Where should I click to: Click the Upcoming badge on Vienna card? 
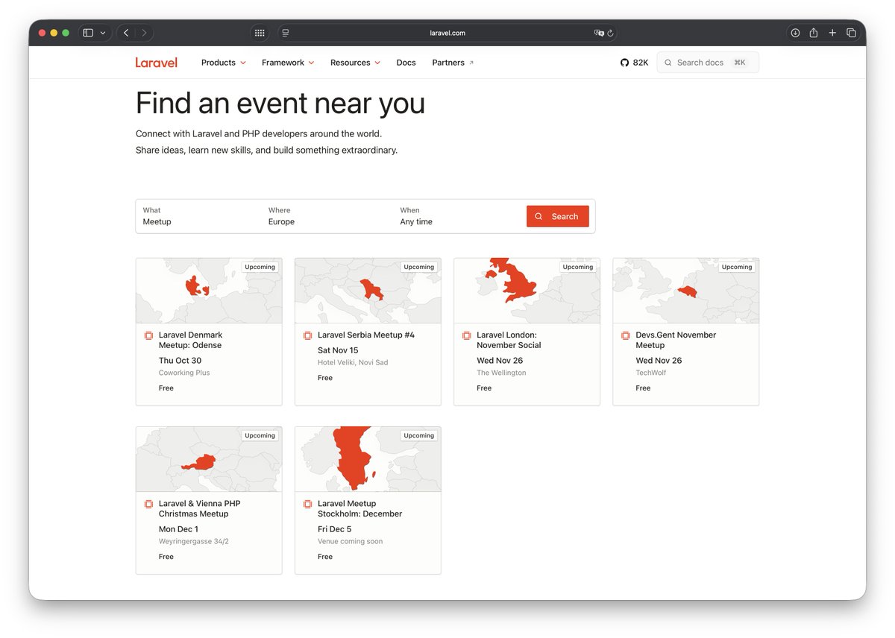click(x=260, y=435)
